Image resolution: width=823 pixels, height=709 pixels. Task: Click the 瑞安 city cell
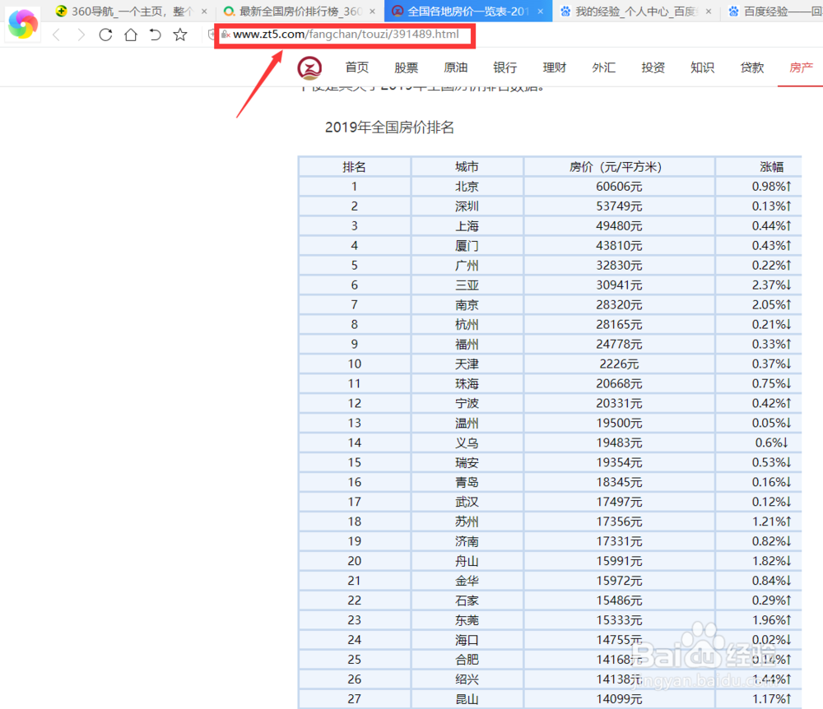[x=467, y=462]
